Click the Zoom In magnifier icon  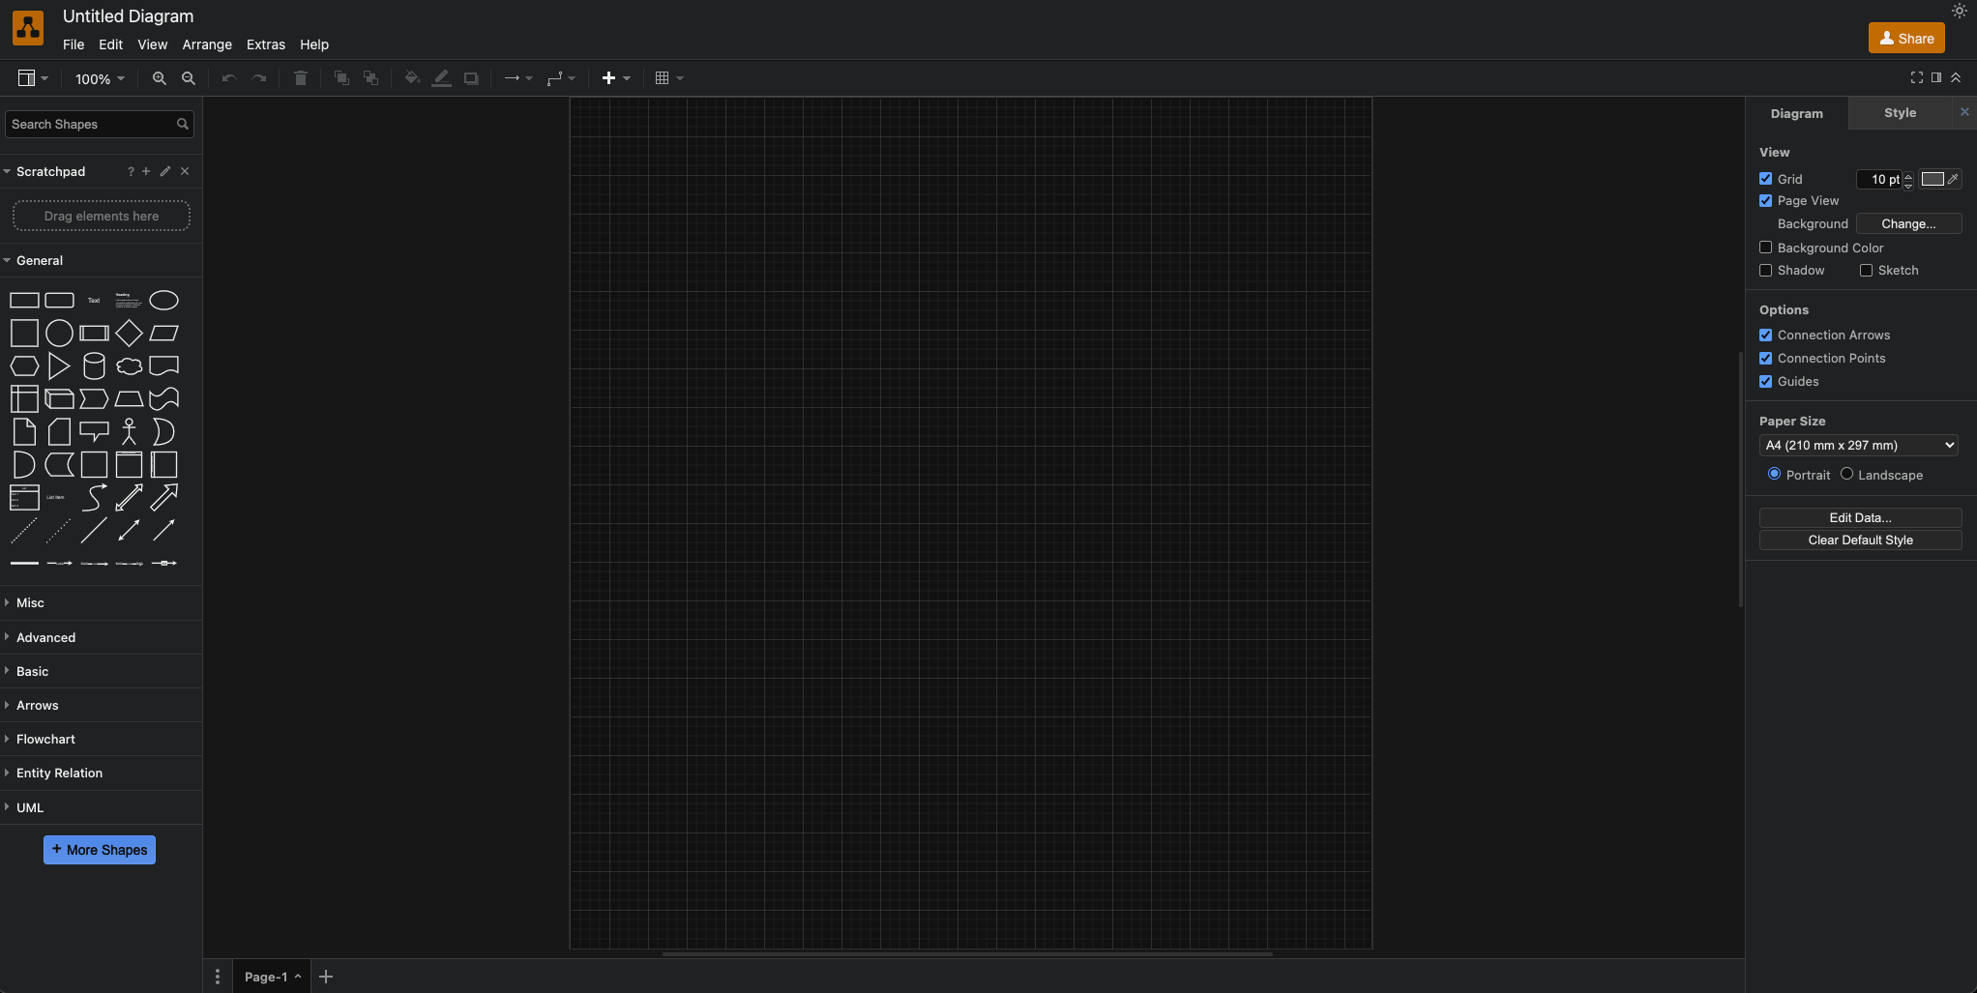pos(159,78)
